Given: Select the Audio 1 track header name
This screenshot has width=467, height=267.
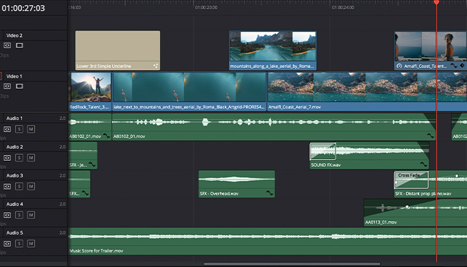Looking at the screenshot, I should 14,118.
